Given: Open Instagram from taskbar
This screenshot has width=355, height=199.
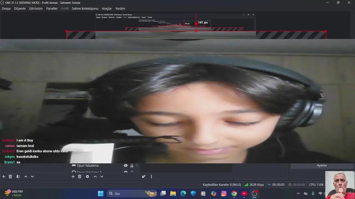Looking at the screenshot, I should (x=224, y=193).
